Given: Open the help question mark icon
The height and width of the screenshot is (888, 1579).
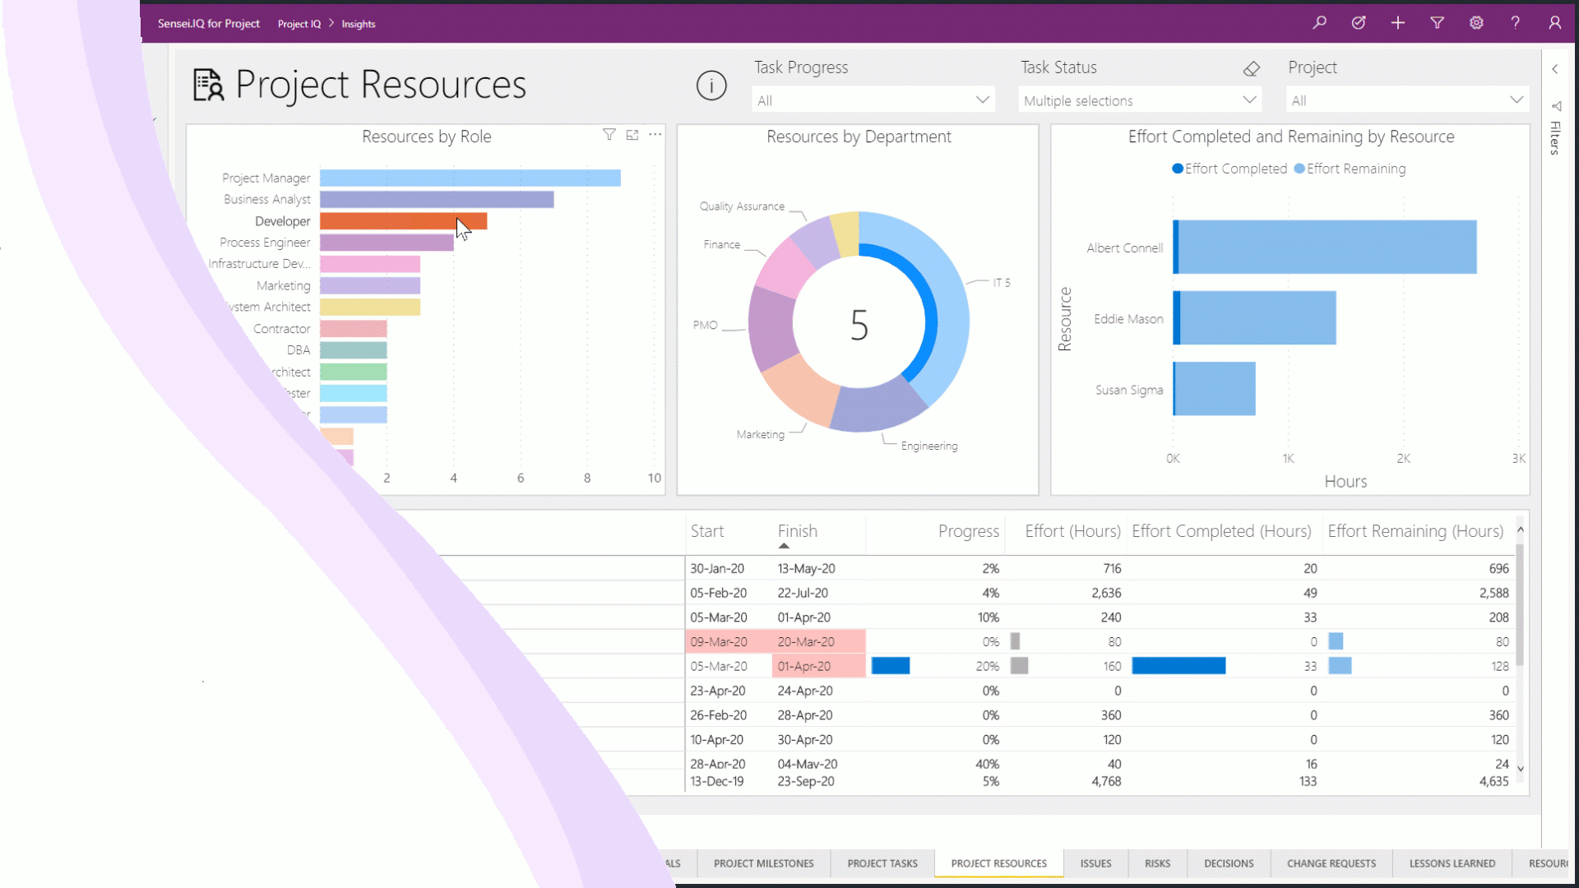Looking at the screenshot, I should 1515,23.
